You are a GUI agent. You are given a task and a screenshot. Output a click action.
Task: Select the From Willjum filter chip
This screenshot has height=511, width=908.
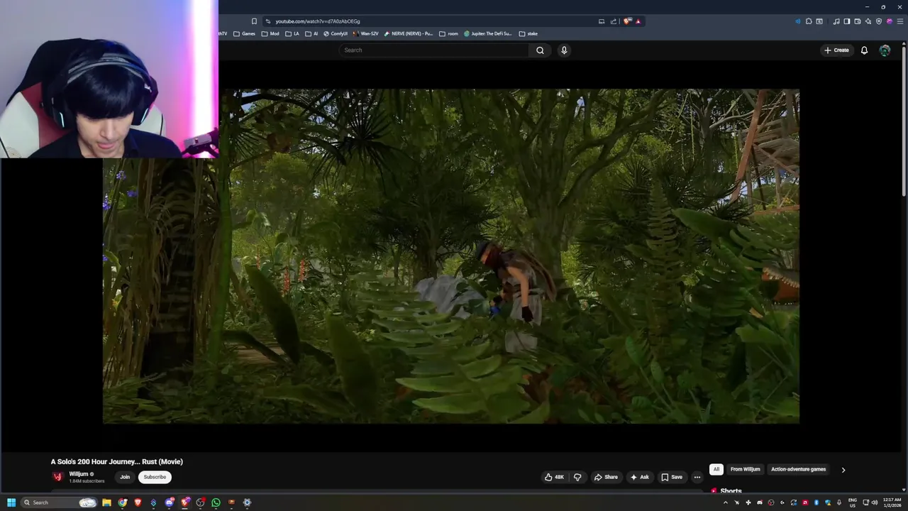(x=745, y=469)
